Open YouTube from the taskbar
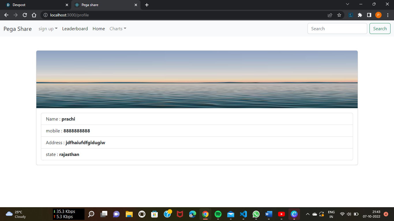Screen dimensions: 394x221 point(281,214)
